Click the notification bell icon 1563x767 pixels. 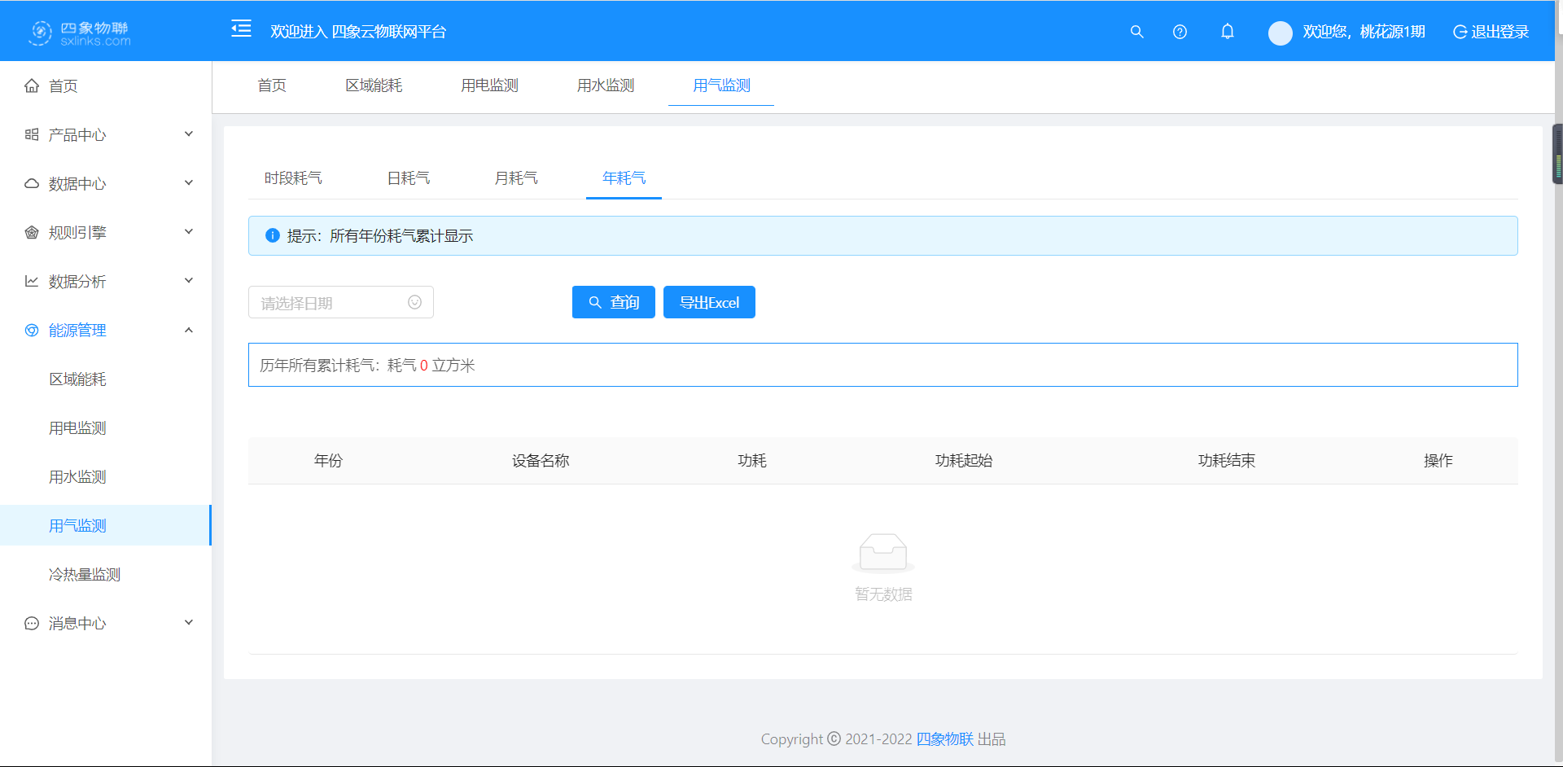click(1228, 32)
